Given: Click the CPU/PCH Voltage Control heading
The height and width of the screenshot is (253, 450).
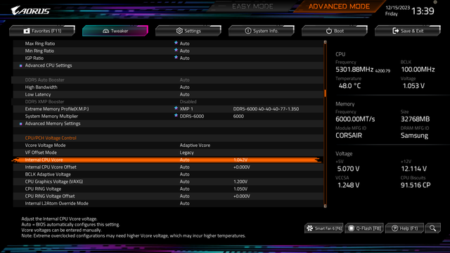Looking at the screenshot, I should (x=51, y=138).
